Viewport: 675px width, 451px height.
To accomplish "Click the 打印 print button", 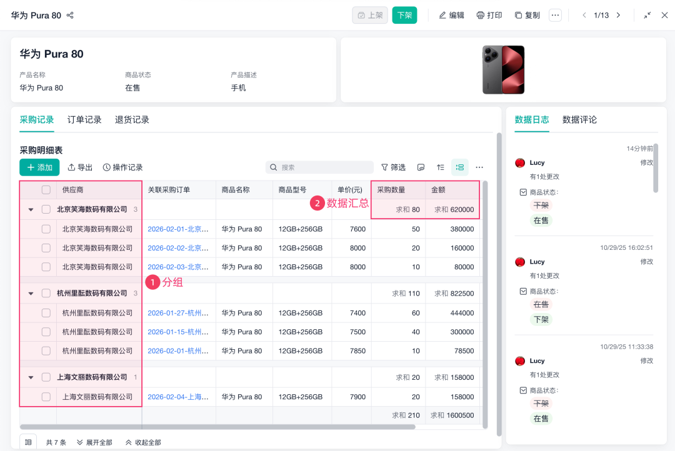I will tap(489, 15).
